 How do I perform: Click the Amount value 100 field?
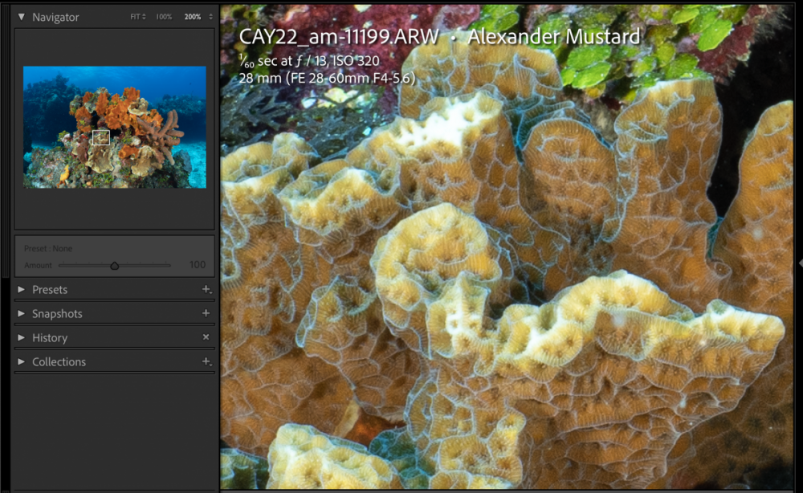click(198, 265)
